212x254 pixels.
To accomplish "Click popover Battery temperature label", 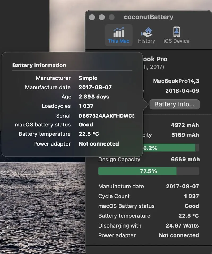I will tap(45, 134).
